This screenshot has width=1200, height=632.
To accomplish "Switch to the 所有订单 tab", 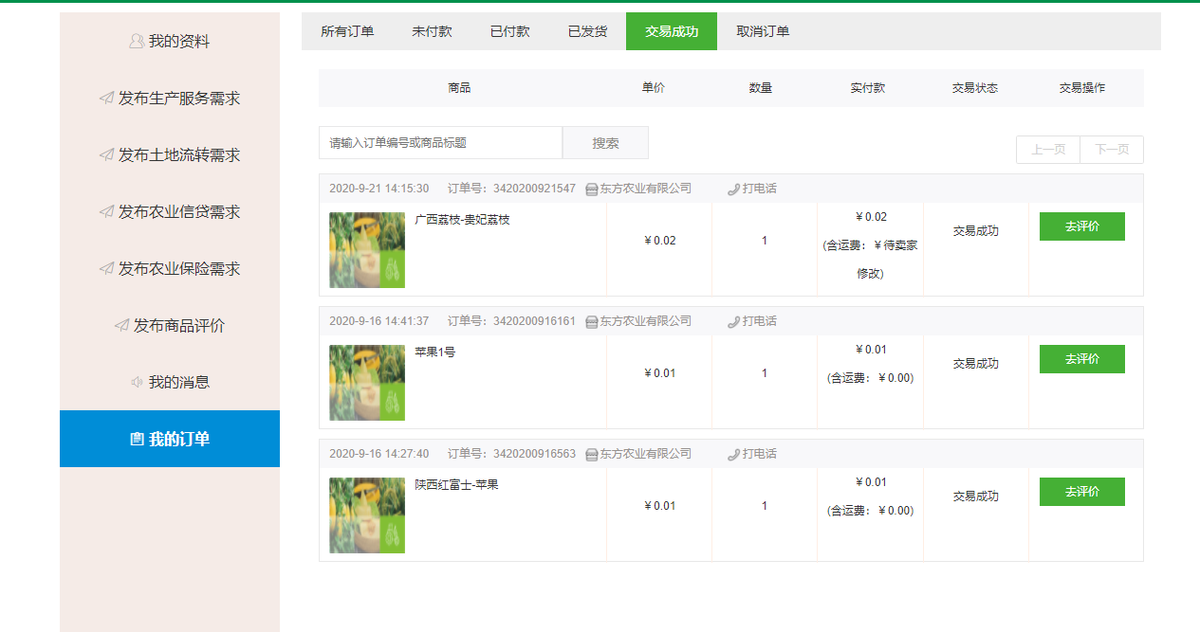I will (347, 31).
